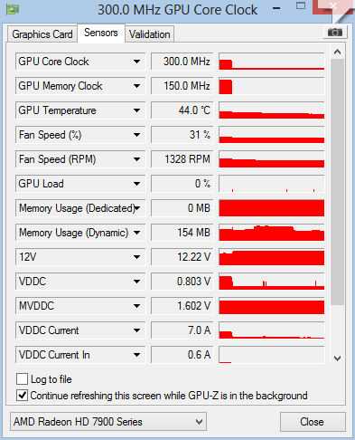Expand the VDDC Current sensor dropdown

tap(136, 330)
